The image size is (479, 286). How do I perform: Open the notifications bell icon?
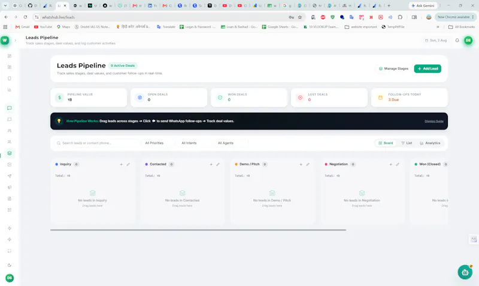tap(457, 40)
